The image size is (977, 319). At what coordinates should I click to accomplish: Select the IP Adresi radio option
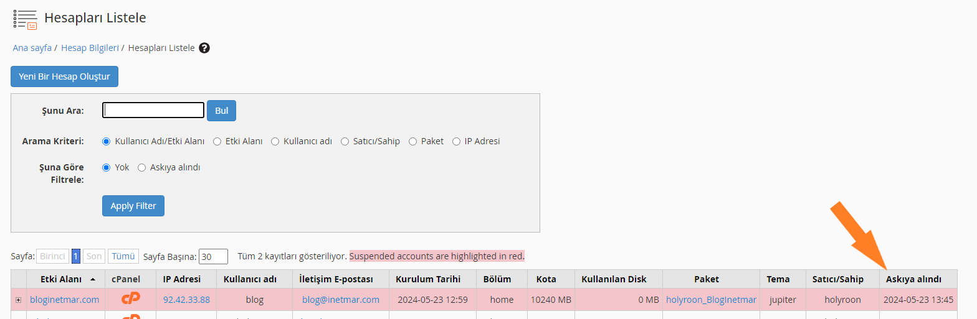(x=457, y=141)
